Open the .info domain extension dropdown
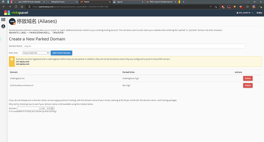Viewport: 264px width, 142px height. [x=45, y=108]
